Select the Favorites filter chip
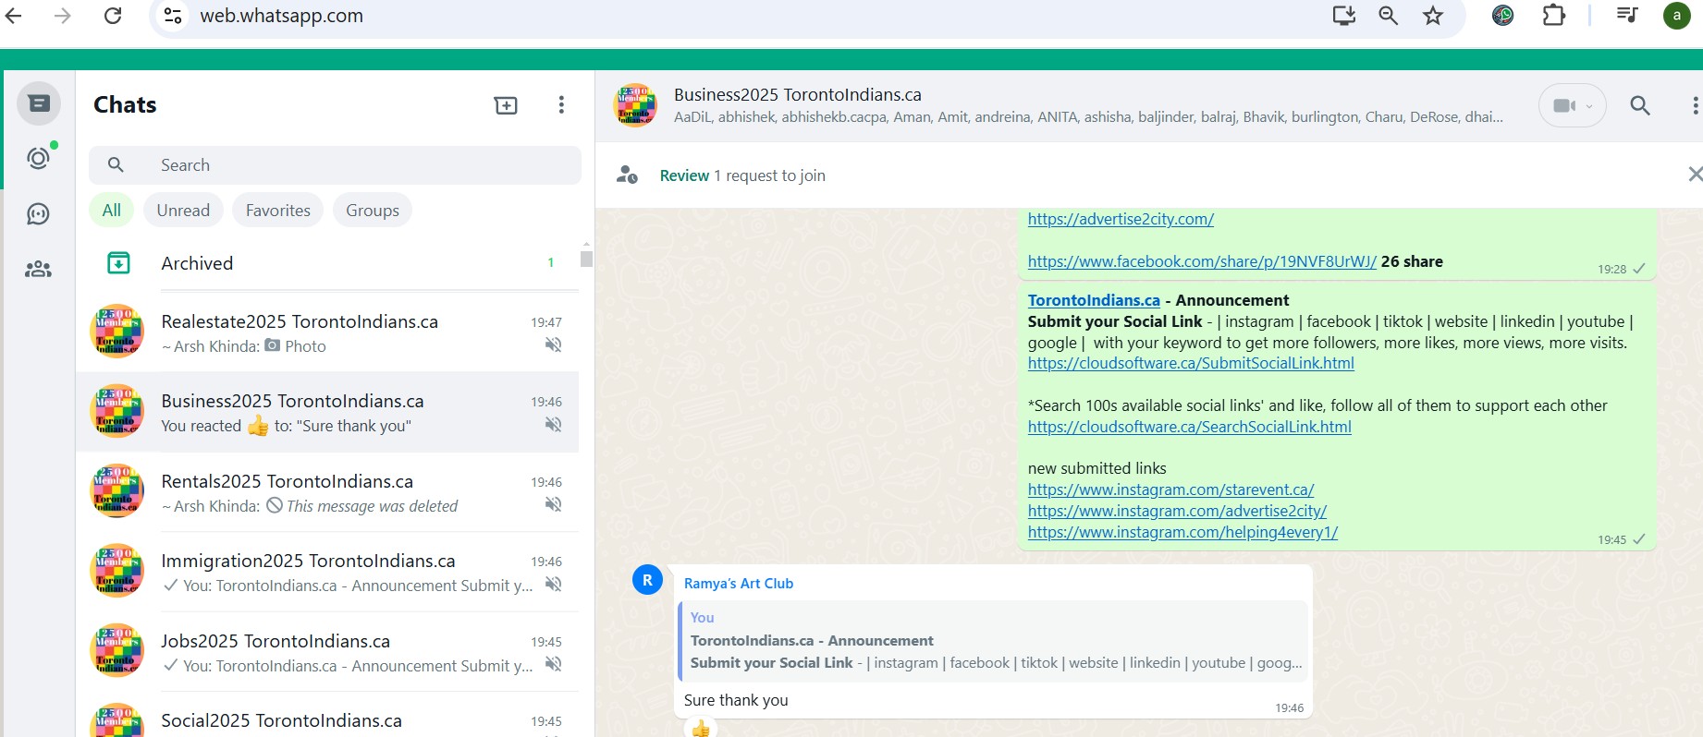This screenshot has width=1703, height=737. pyautogui.click(x=277, y=211)
